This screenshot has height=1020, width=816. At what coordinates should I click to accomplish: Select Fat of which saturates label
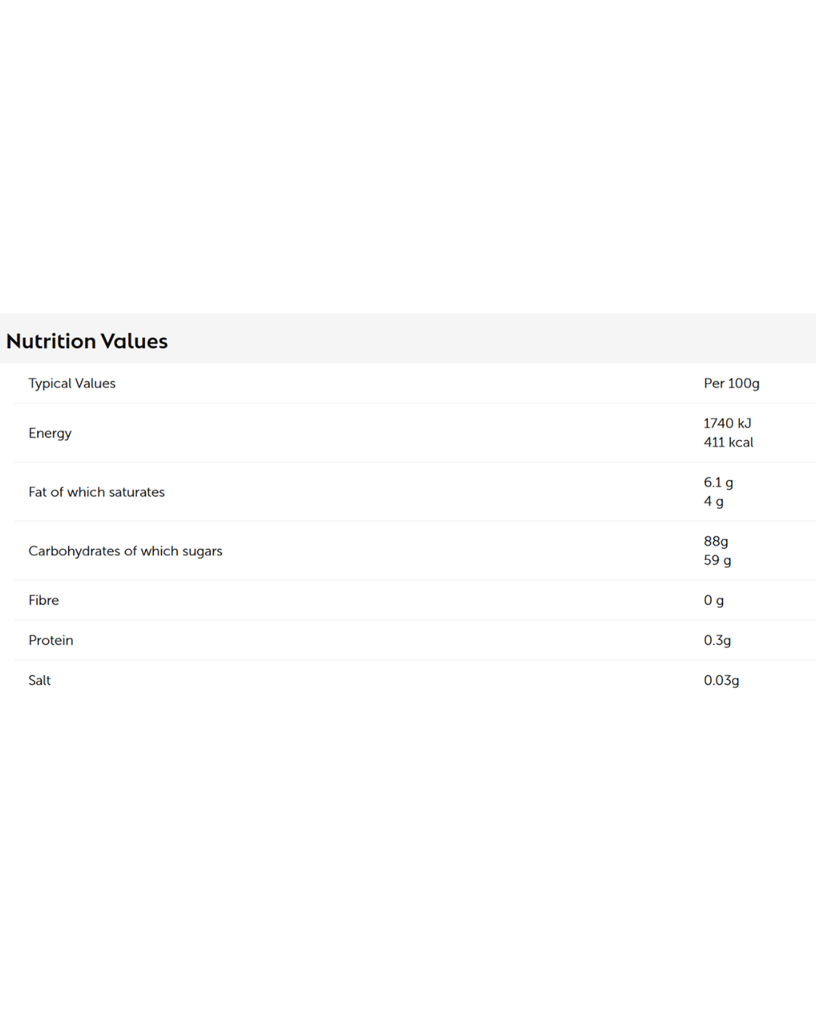point(97,492)
